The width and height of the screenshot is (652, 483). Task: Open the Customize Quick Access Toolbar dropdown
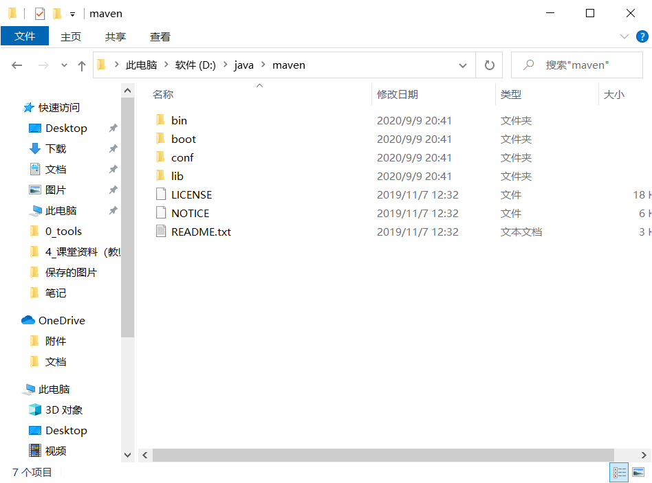(x=72, y=14)
